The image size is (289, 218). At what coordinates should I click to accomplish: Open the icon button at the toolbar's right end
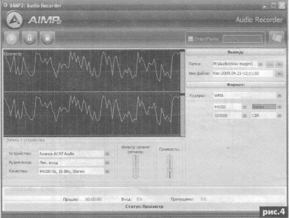click(x=276, y=38)
